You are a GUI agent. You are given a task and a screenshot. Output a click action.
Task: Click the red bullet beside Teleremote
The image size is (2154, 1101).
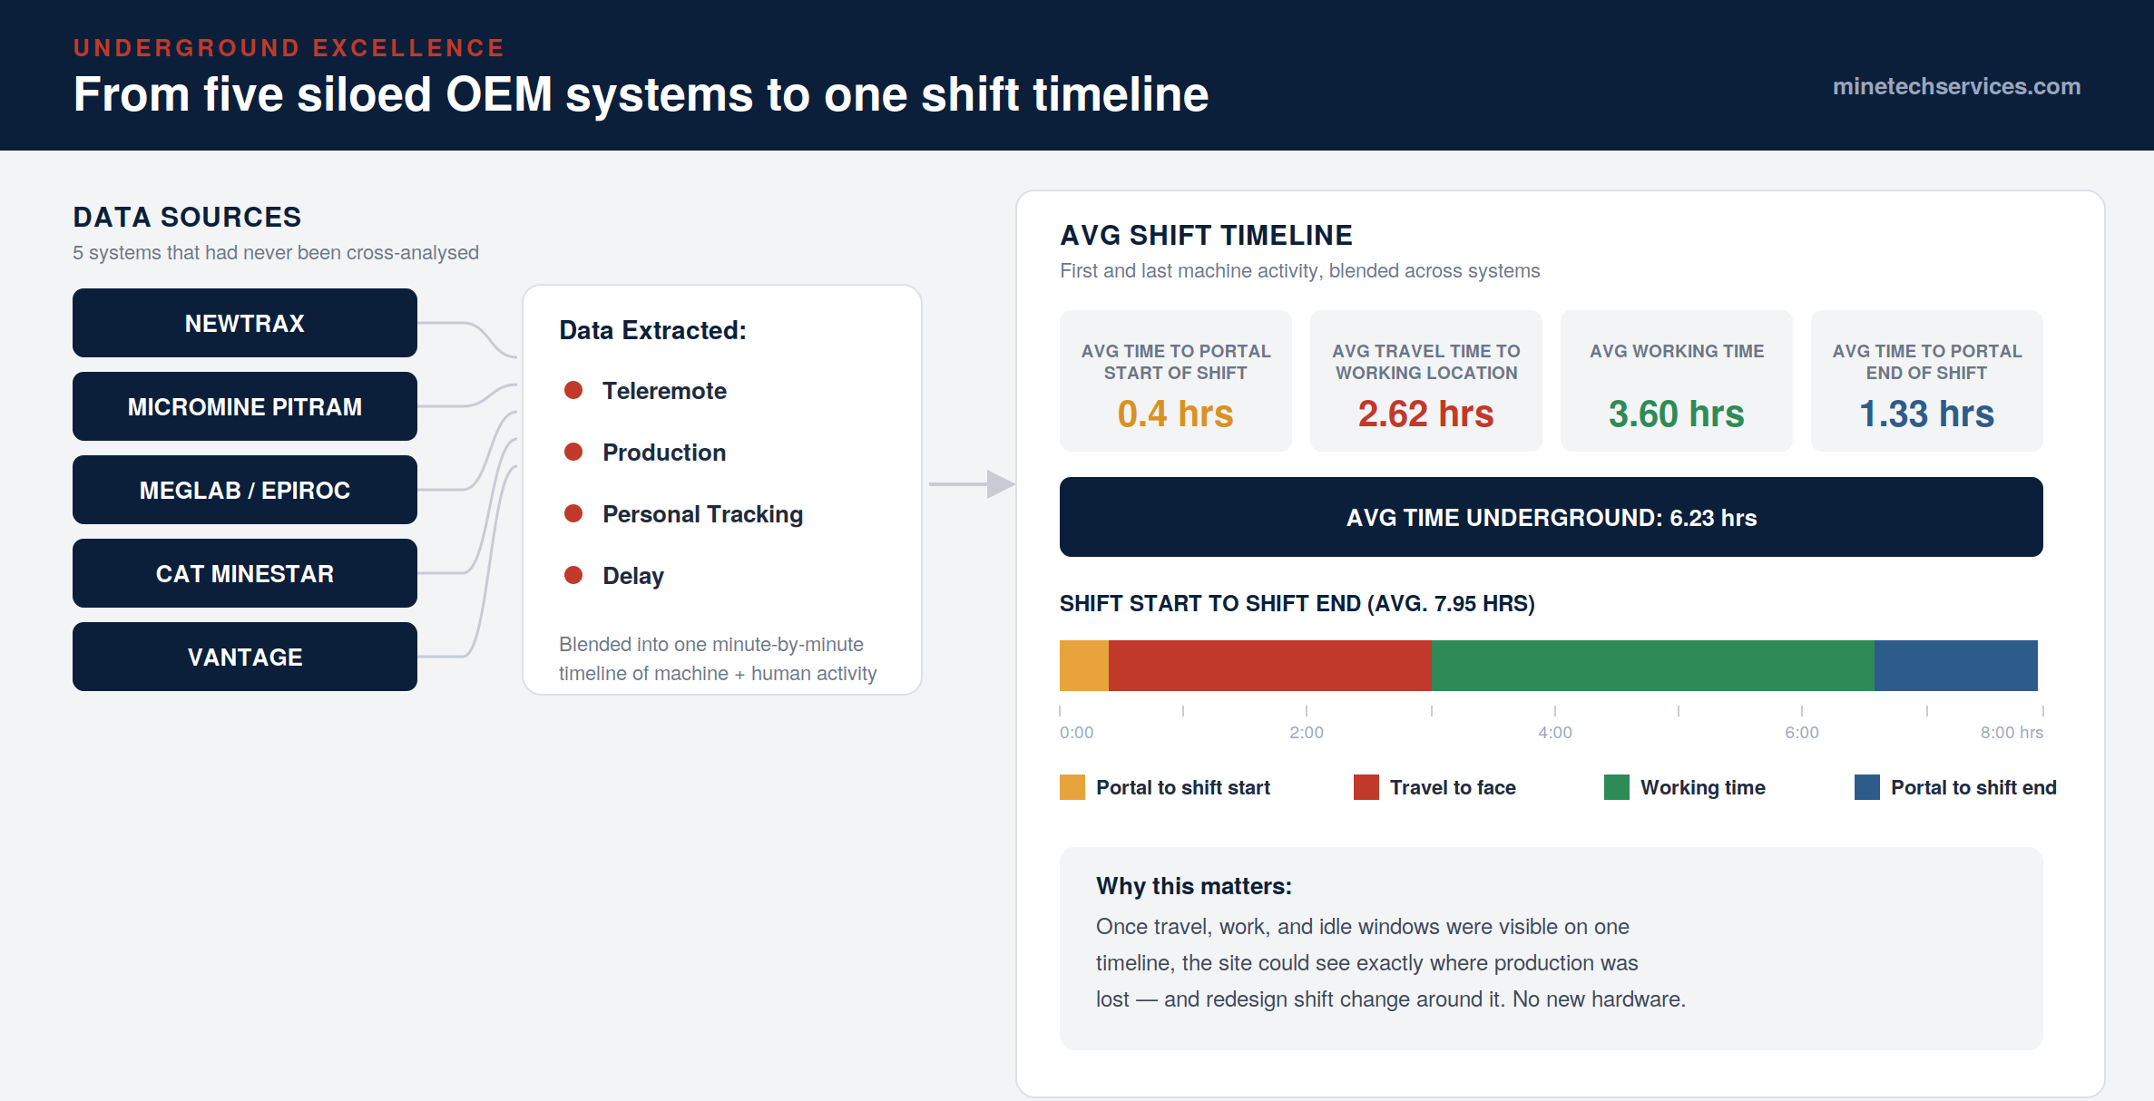573,390
